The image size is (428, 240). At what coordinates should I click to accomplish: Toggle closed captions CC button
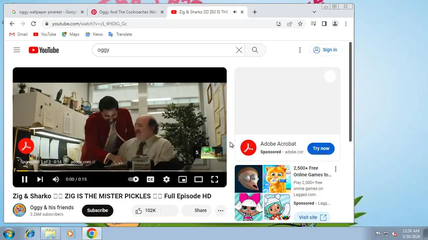(150, 179)
